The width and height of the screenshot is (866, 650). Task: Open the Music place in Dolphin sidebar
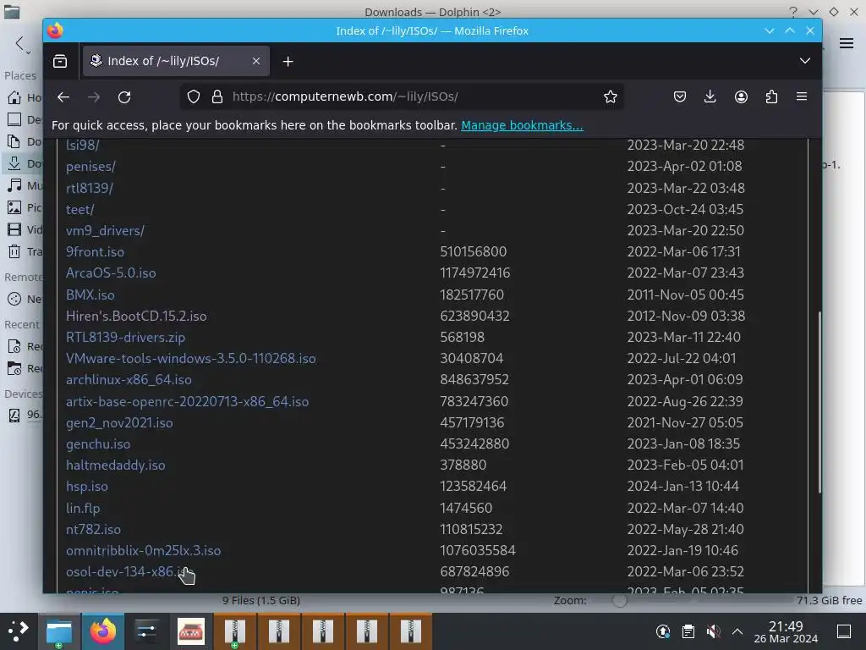coord(24,185)
